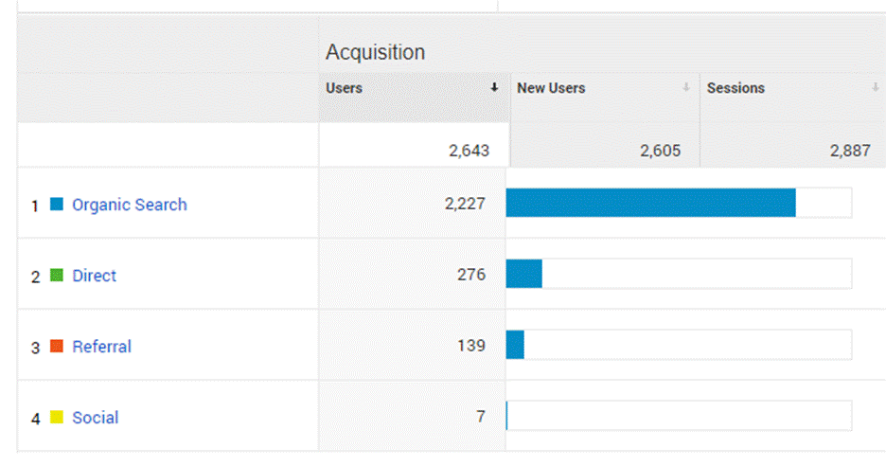
Task: Click the Direct users bar
Action: tap(524, 274)
